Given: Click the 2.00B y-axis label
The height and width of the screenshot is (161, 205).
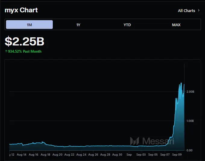Looking at the screenshot, I should [x=190, y=91].
